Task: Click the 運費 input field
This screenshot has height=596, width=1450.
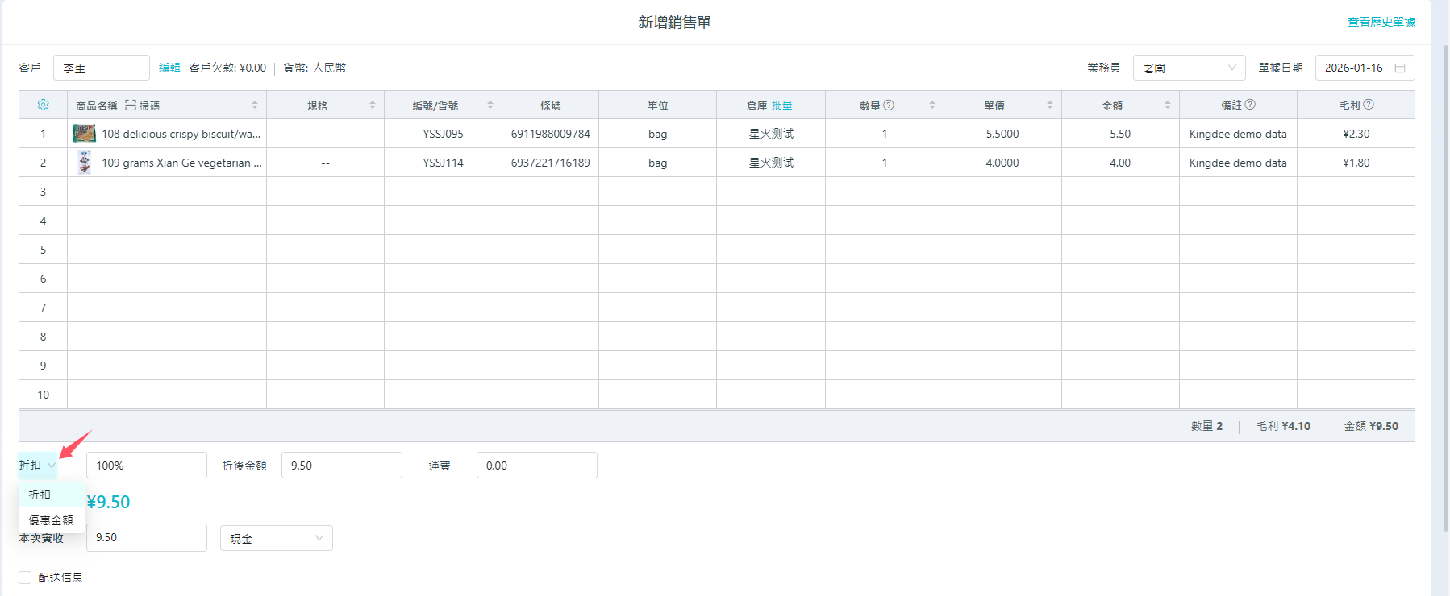Action: 536,466
